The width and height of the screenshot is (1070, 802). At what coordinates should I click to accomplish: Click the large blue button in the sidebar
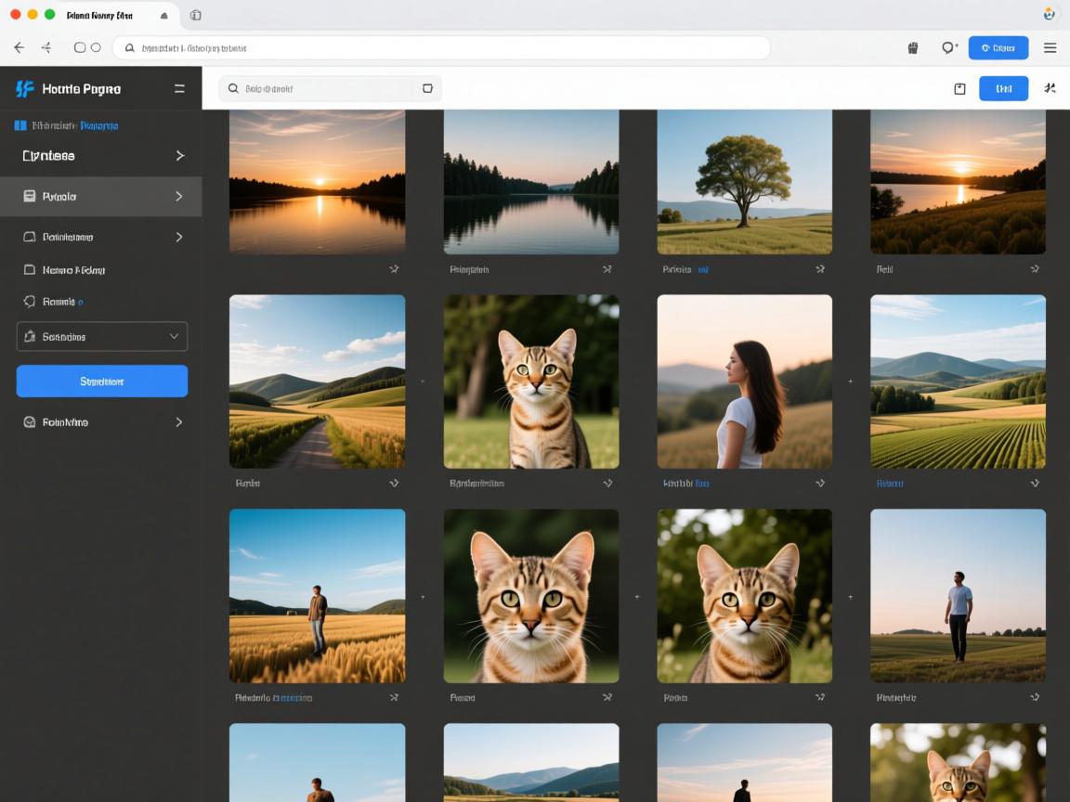(x=102, y=382)
